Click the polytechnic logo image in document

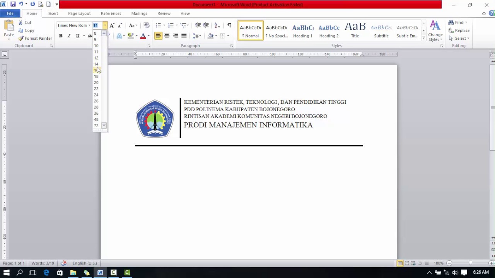click(155, 119)
